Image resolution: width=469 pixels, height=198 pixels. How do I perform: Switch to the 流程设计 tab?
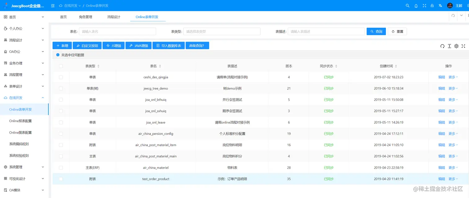114,17
